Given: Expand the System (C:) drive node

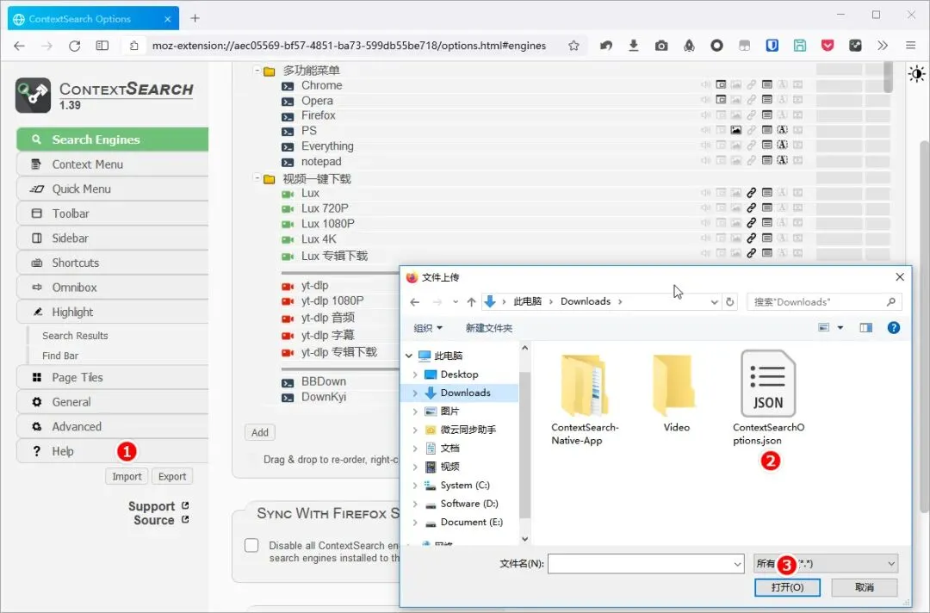Looking at the screenshot, I should (415, 486).
